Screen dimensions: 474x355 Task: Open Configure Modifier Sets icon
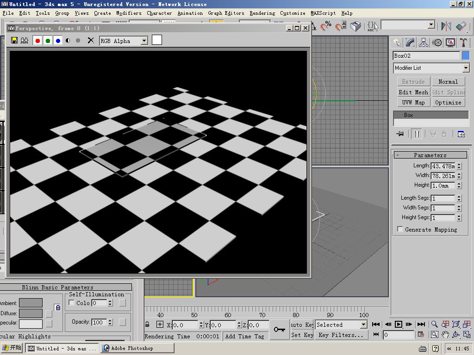[x=461, y=134]
